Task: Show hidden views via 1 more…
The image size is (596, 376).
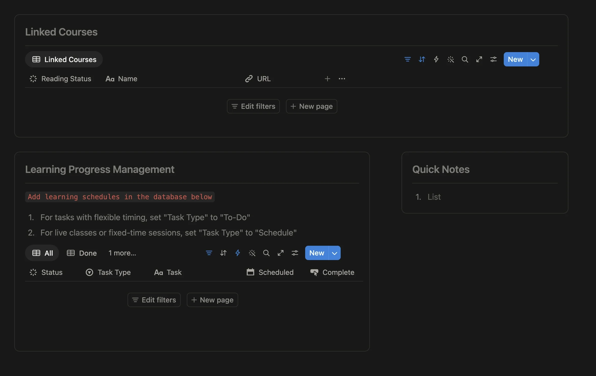Action: pyautogui.click(x=122, y=253)
